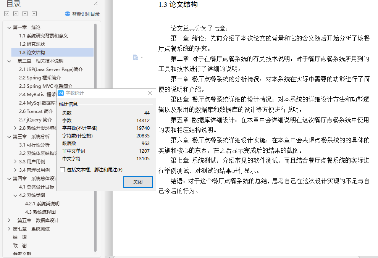Click 字符数(不计空格) value 19740
This screenshot has width=378, height=258.
point(143,128)
